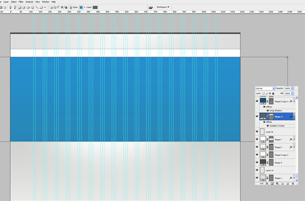
Task: Hide the Shape 1 layer
Action: 257,178
